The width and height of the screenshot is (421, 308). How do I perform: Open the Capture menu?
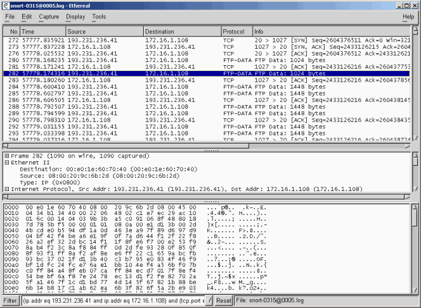click(49, 16)
